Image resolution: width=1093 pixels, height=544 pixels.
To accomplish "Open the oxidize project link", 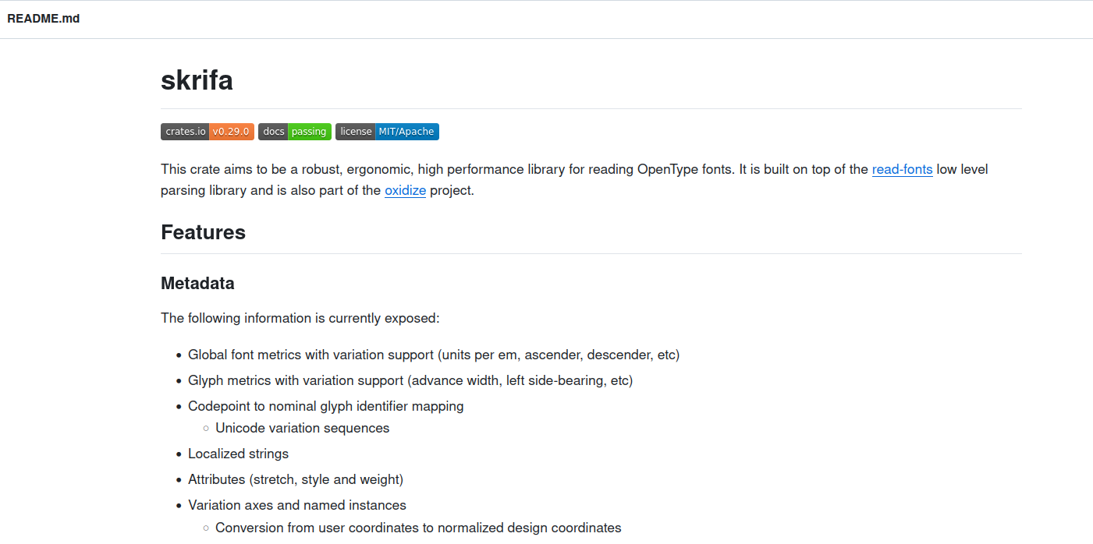I will [x=405, y=190].
